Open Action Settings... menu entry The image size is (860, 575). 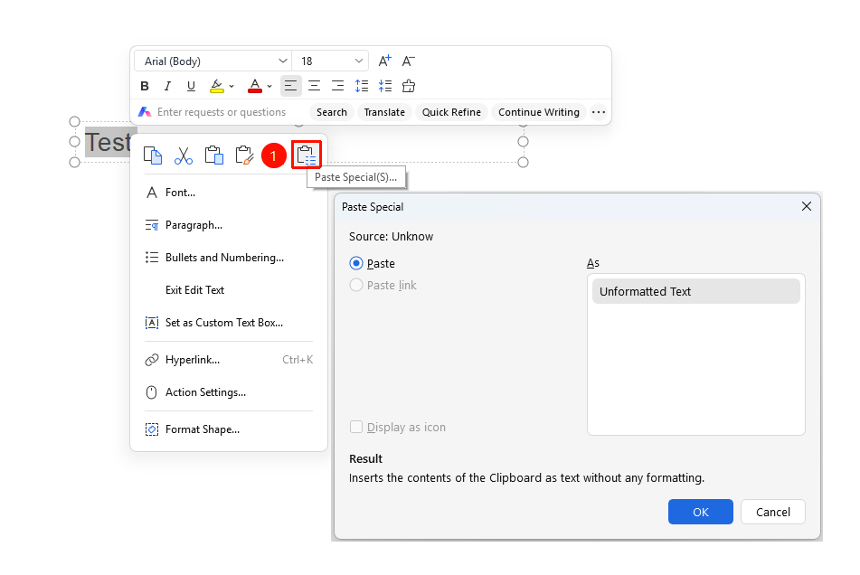point(228,392)
